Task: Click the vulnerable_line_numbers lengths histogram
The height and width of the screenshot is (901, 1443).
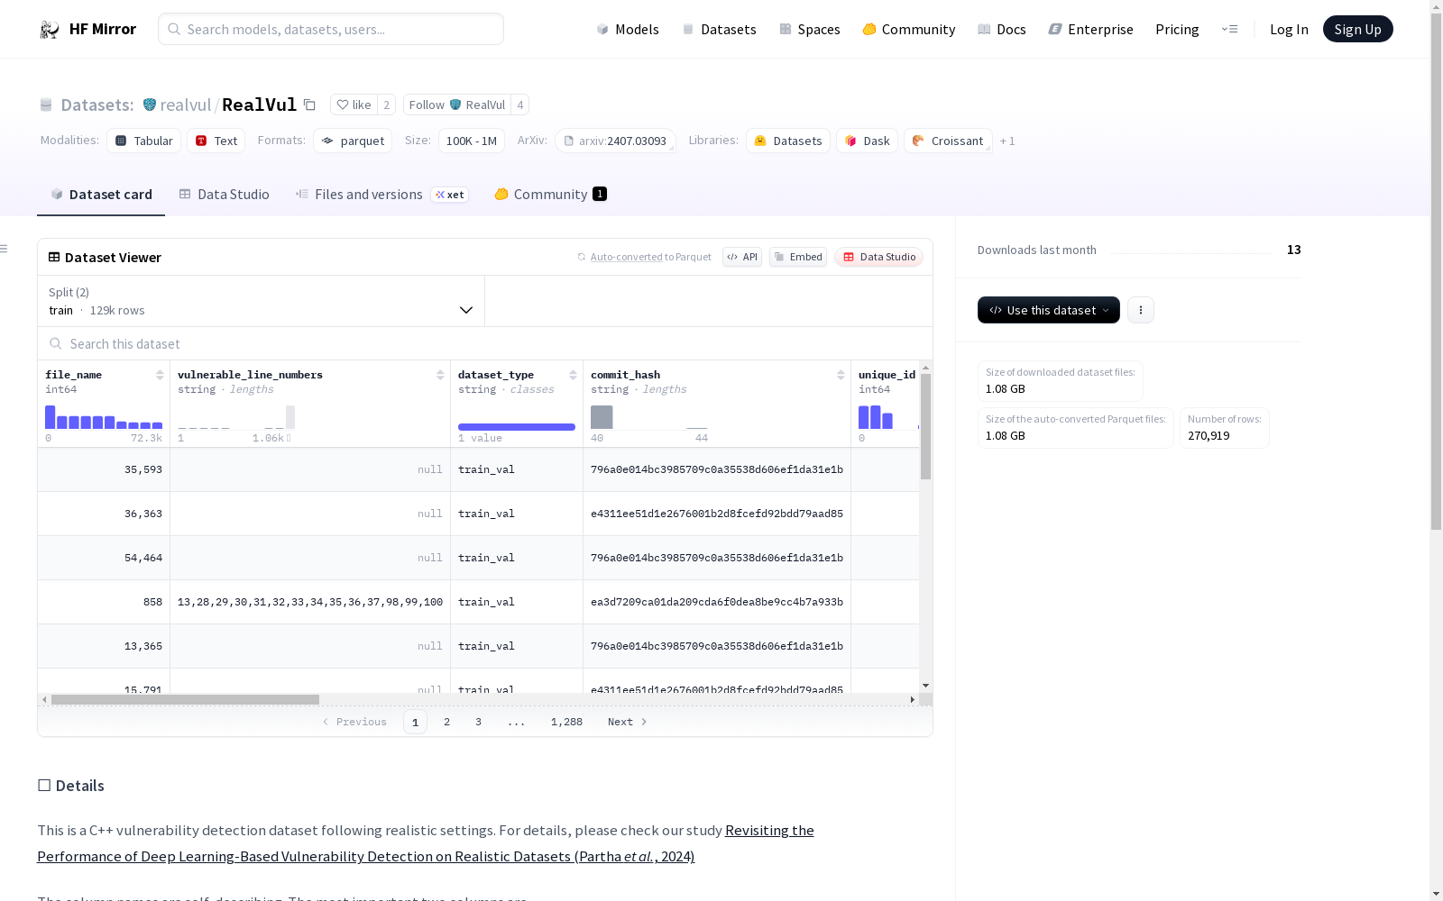Action: [236, 416]
